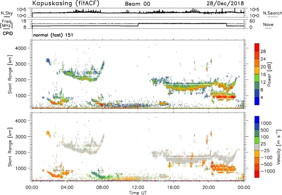Click the red bottom of the Velocity colorbar

tap(257, 174)
